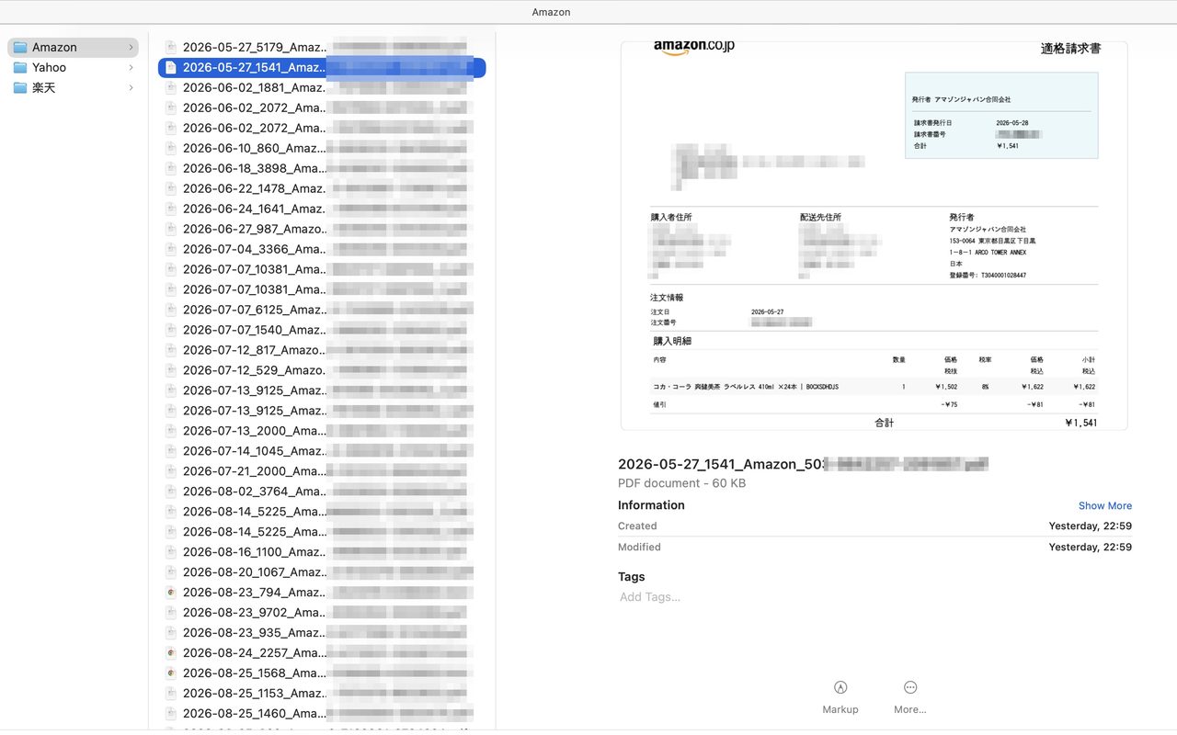The image size is (1177, 735).
Task: Click the PDF icon beside 2026-07-12_817
Action: [171, 350]
